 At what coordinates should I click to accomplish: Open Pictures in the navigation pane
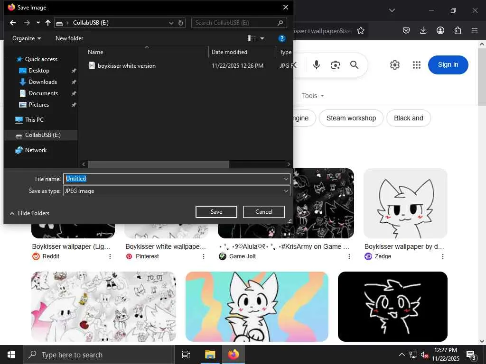click(39, 105)
